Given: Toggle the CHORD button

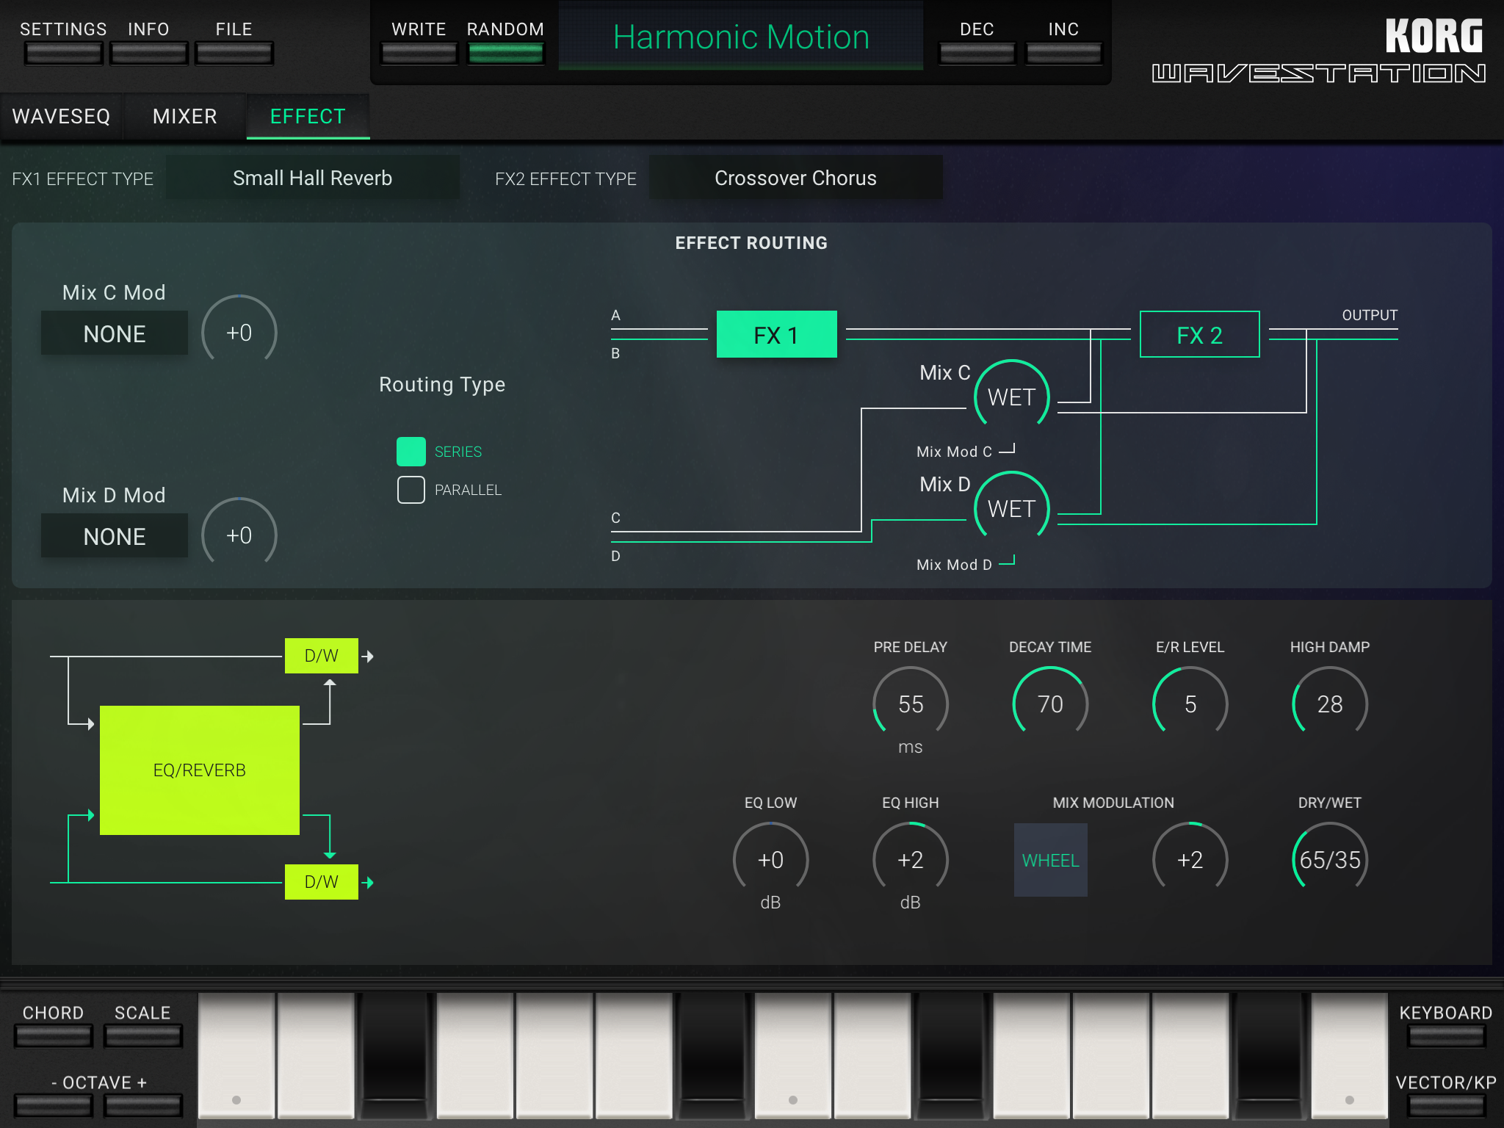Looking at the screenshot, I should 54,1036.
